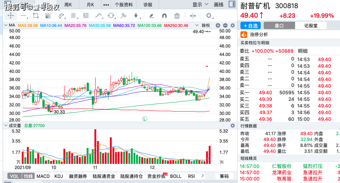Click the minus zoom-out chart icon
The image size is (340, 183).
(225, 25)
